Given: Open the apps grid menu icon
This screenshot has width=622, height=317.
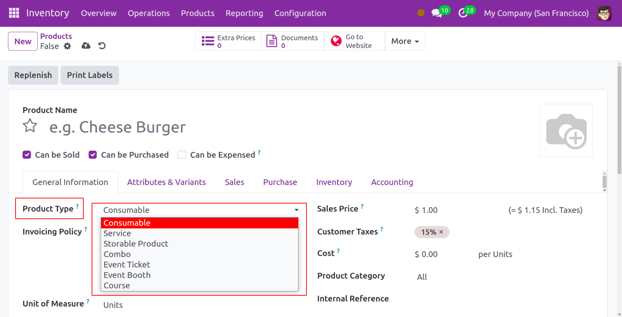Looking at the screenshot, I should [14, 13].
